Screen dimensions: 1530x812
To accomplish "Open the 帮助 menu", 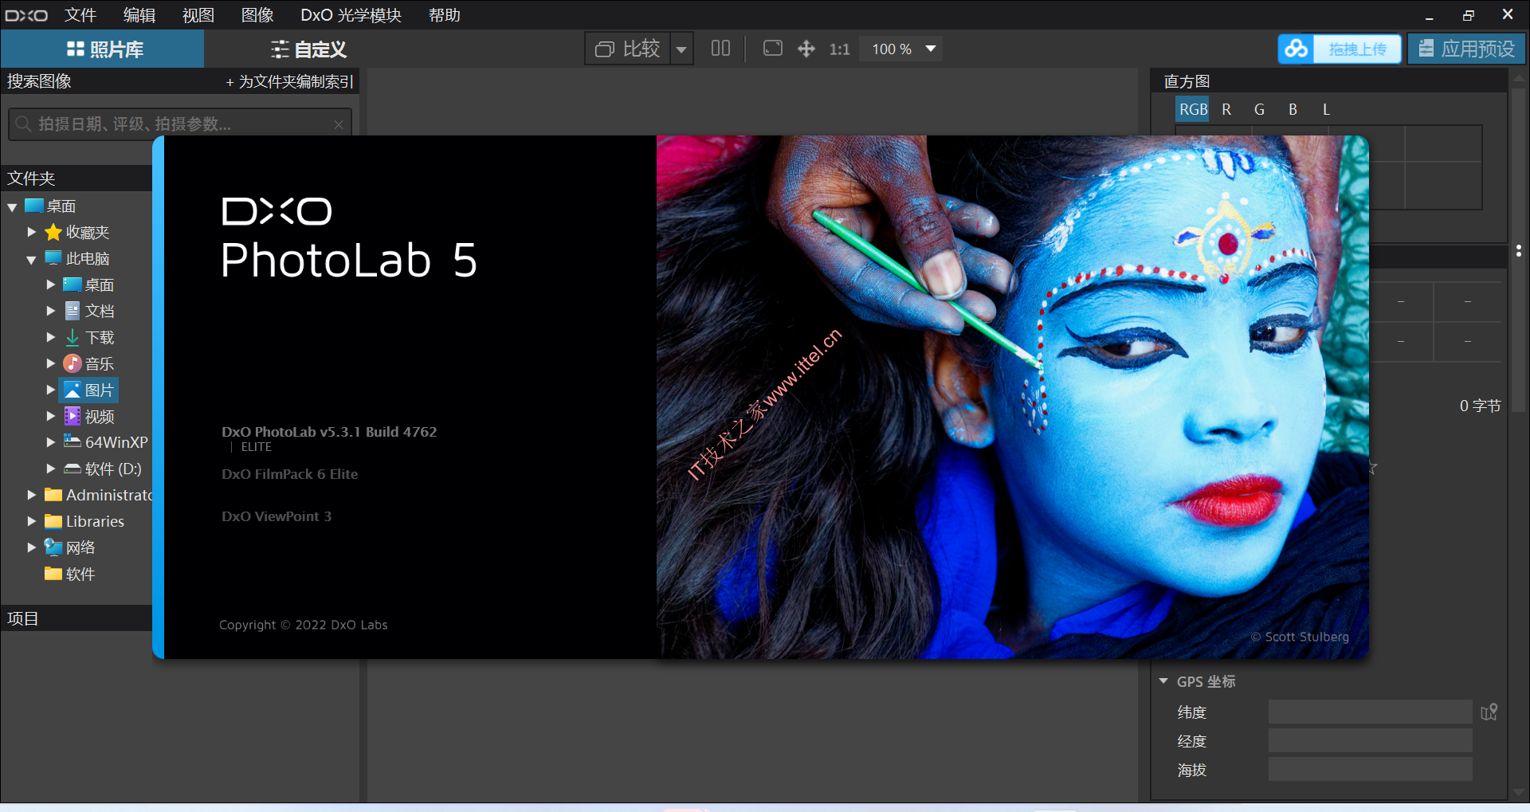I will point(444,15).
